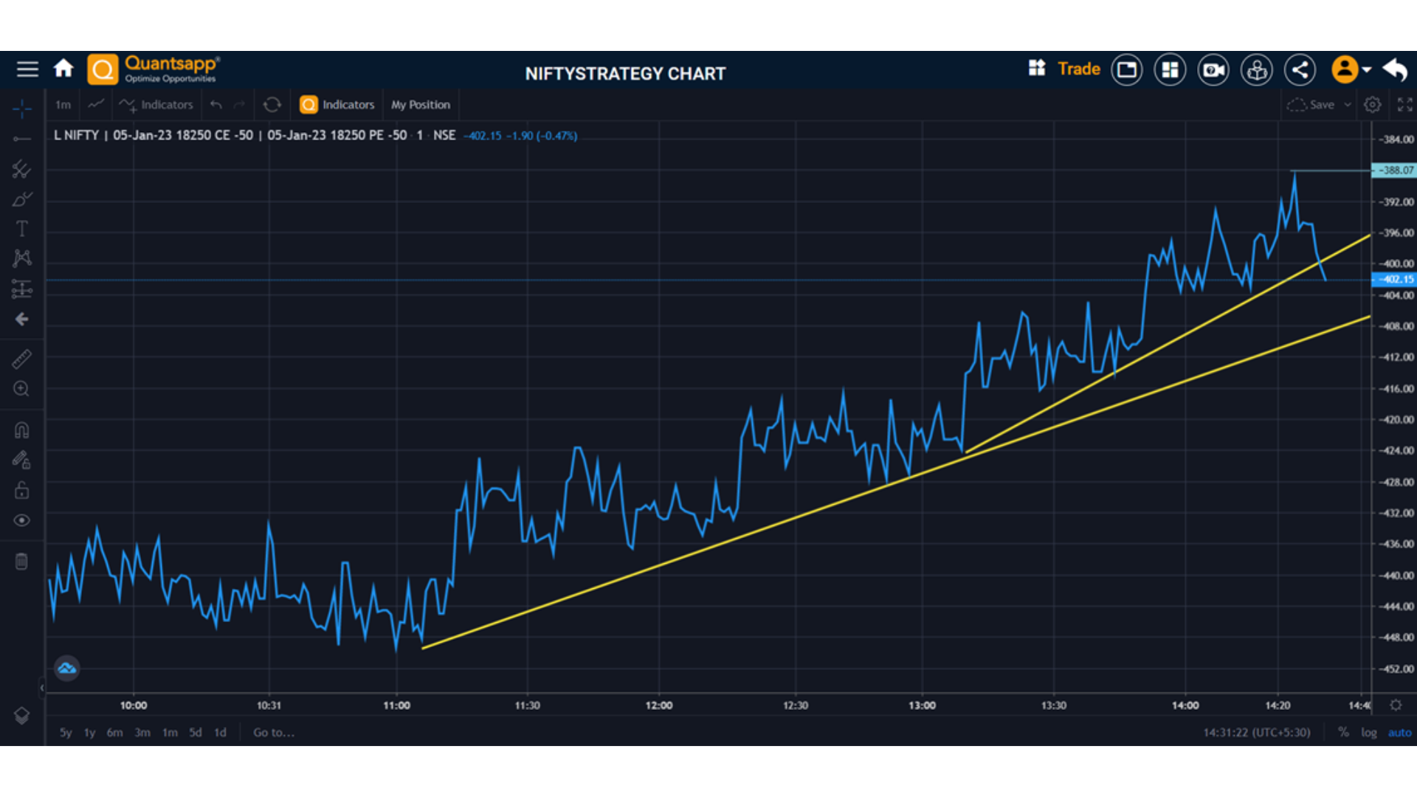
Task: Toggle lock all drawing tools
Action: point(21,491)
